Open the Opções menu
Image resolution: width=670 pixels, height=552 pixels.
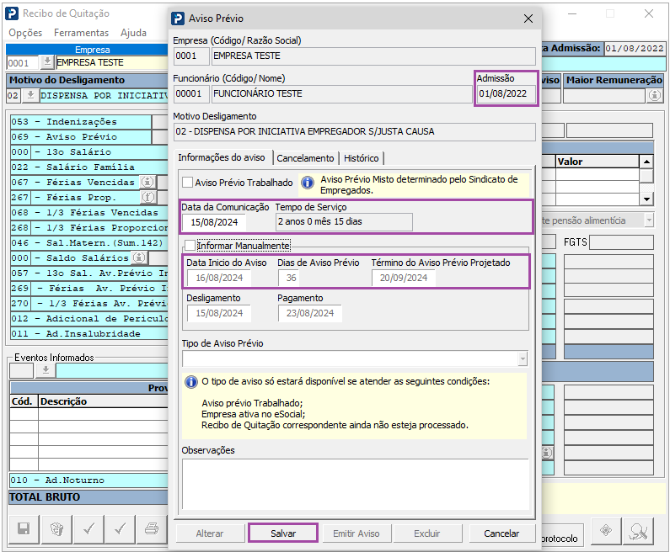(x=25, y=33)
